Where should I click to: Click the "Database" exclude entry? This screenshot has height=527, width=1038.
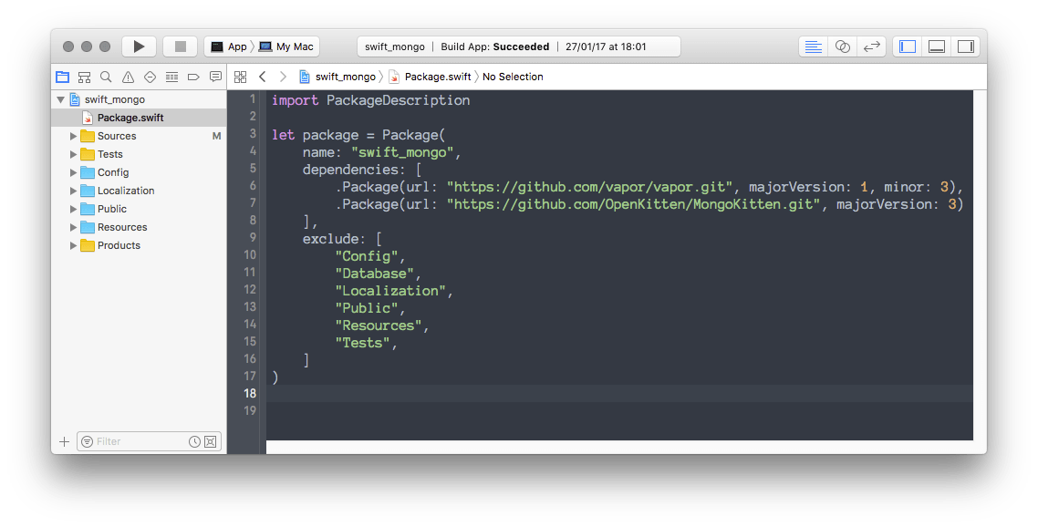[x=375, y=274]
